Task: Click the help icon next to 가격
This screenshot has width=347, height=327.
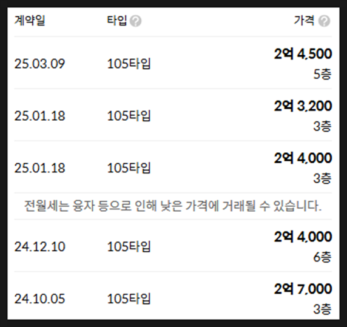Action: coord(324,21)
